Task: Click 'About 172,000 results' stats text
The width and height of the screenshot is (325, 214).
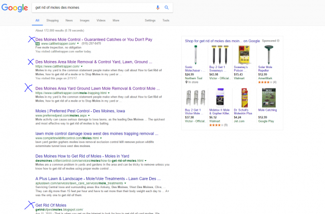Action: pyautogui.click(x=60, y=30)
